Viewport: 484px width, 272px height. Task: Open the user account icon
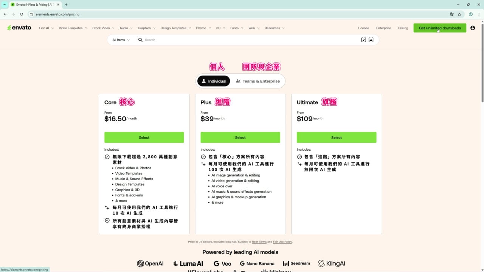click(x=473, y=28)
